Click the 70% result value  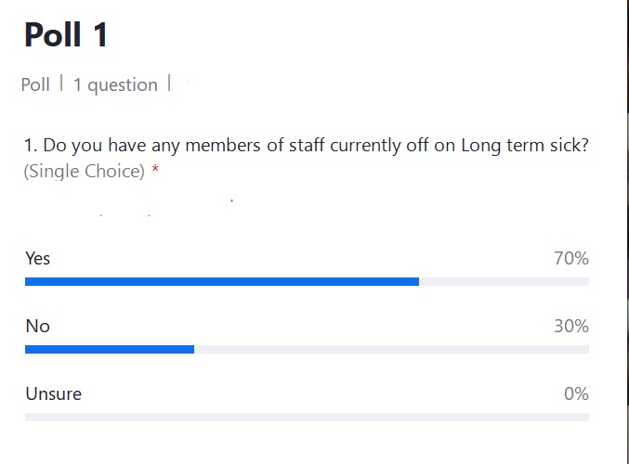coord(571,258)
